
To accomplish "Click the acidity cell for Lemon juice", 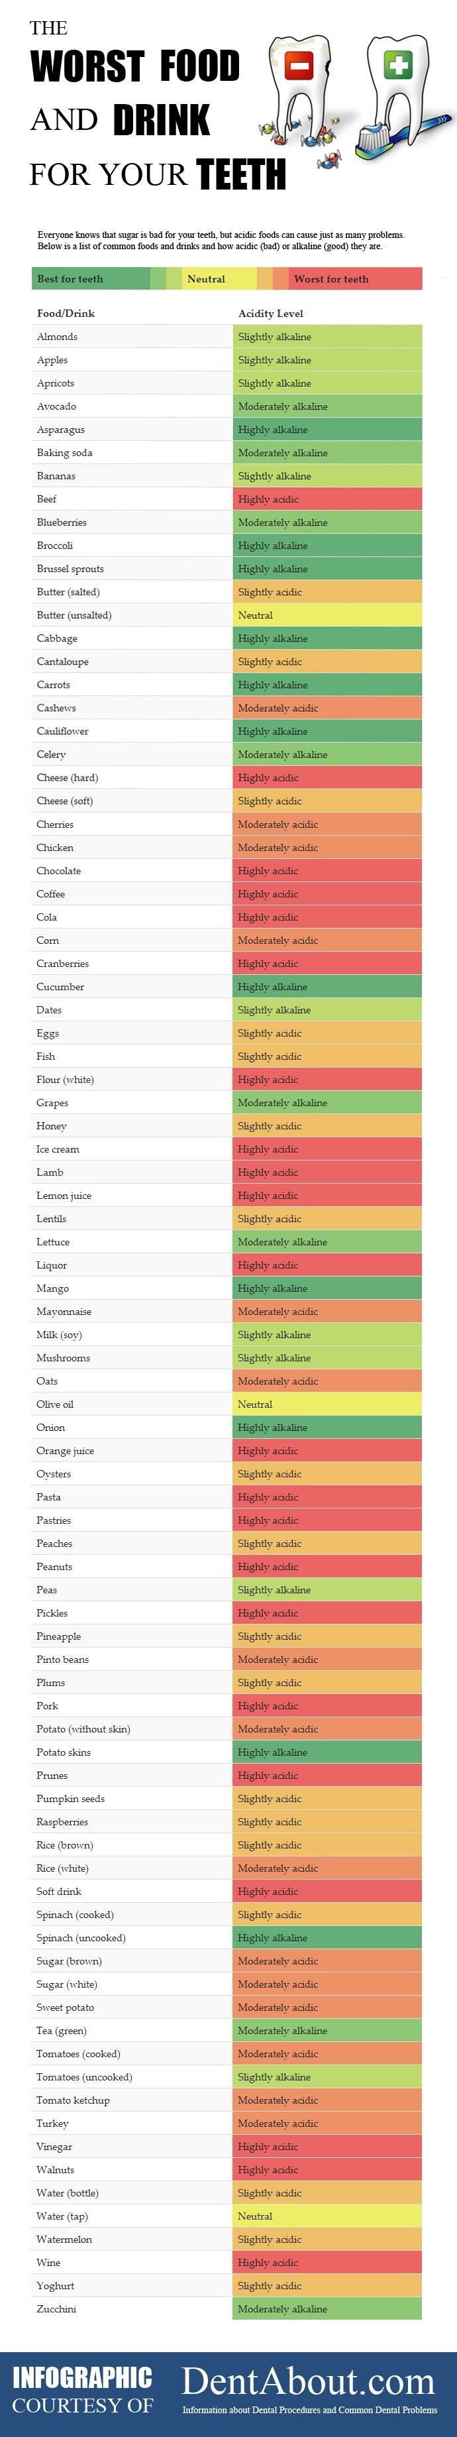I will [327, 1196].
